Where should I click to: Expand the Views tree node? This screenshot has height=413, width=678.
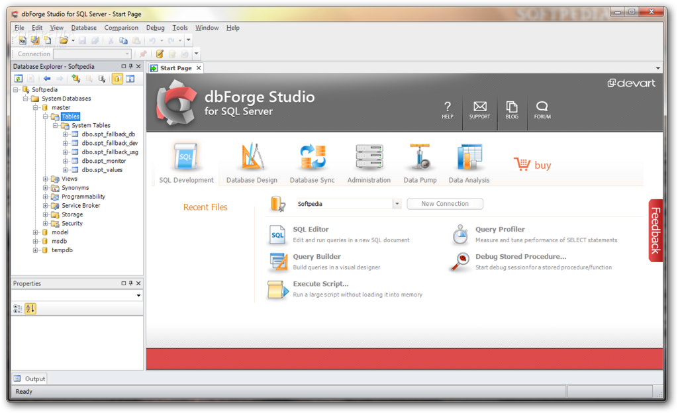(x=45, y=179)
